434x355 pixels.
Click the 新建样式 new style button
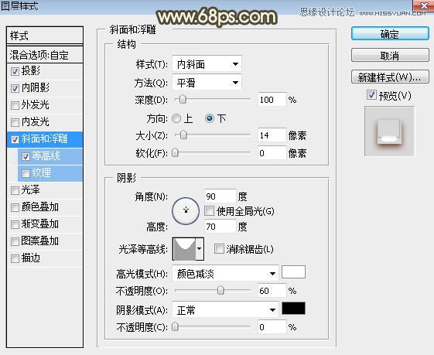click(x=390, y=77)
